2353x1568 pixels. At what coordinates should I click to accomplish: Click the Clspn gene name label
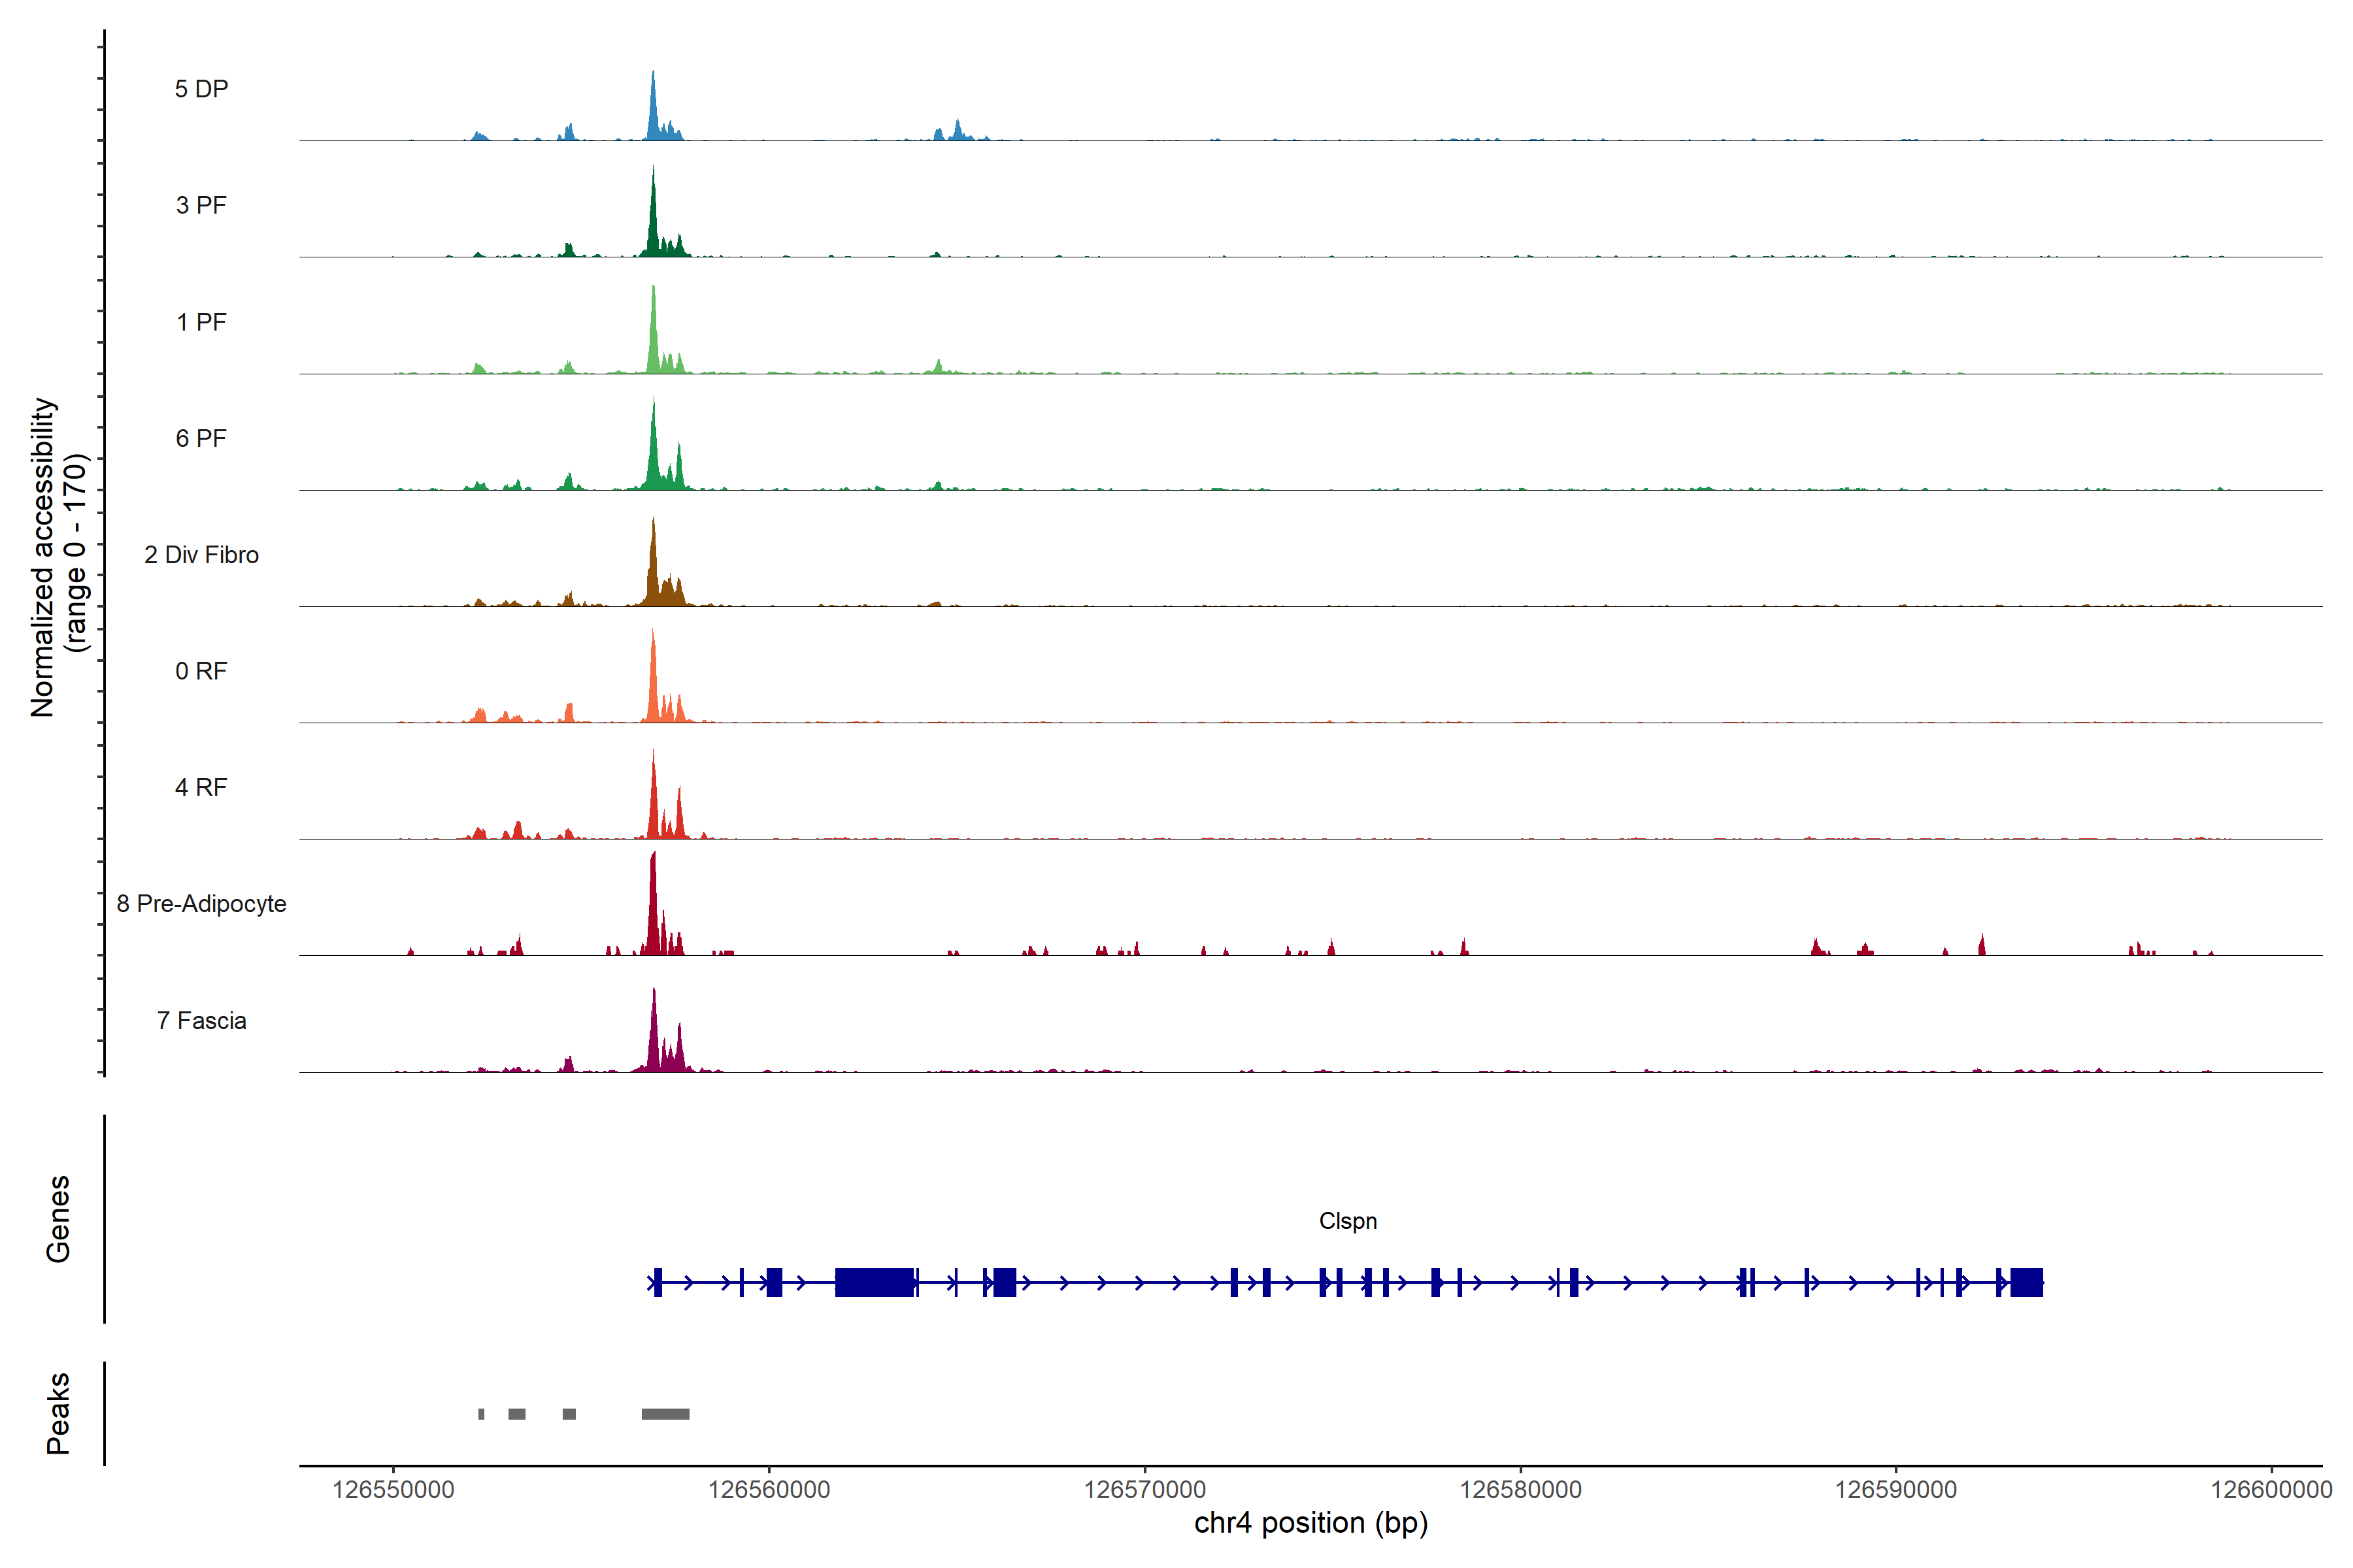(x=1348, y=1221)
